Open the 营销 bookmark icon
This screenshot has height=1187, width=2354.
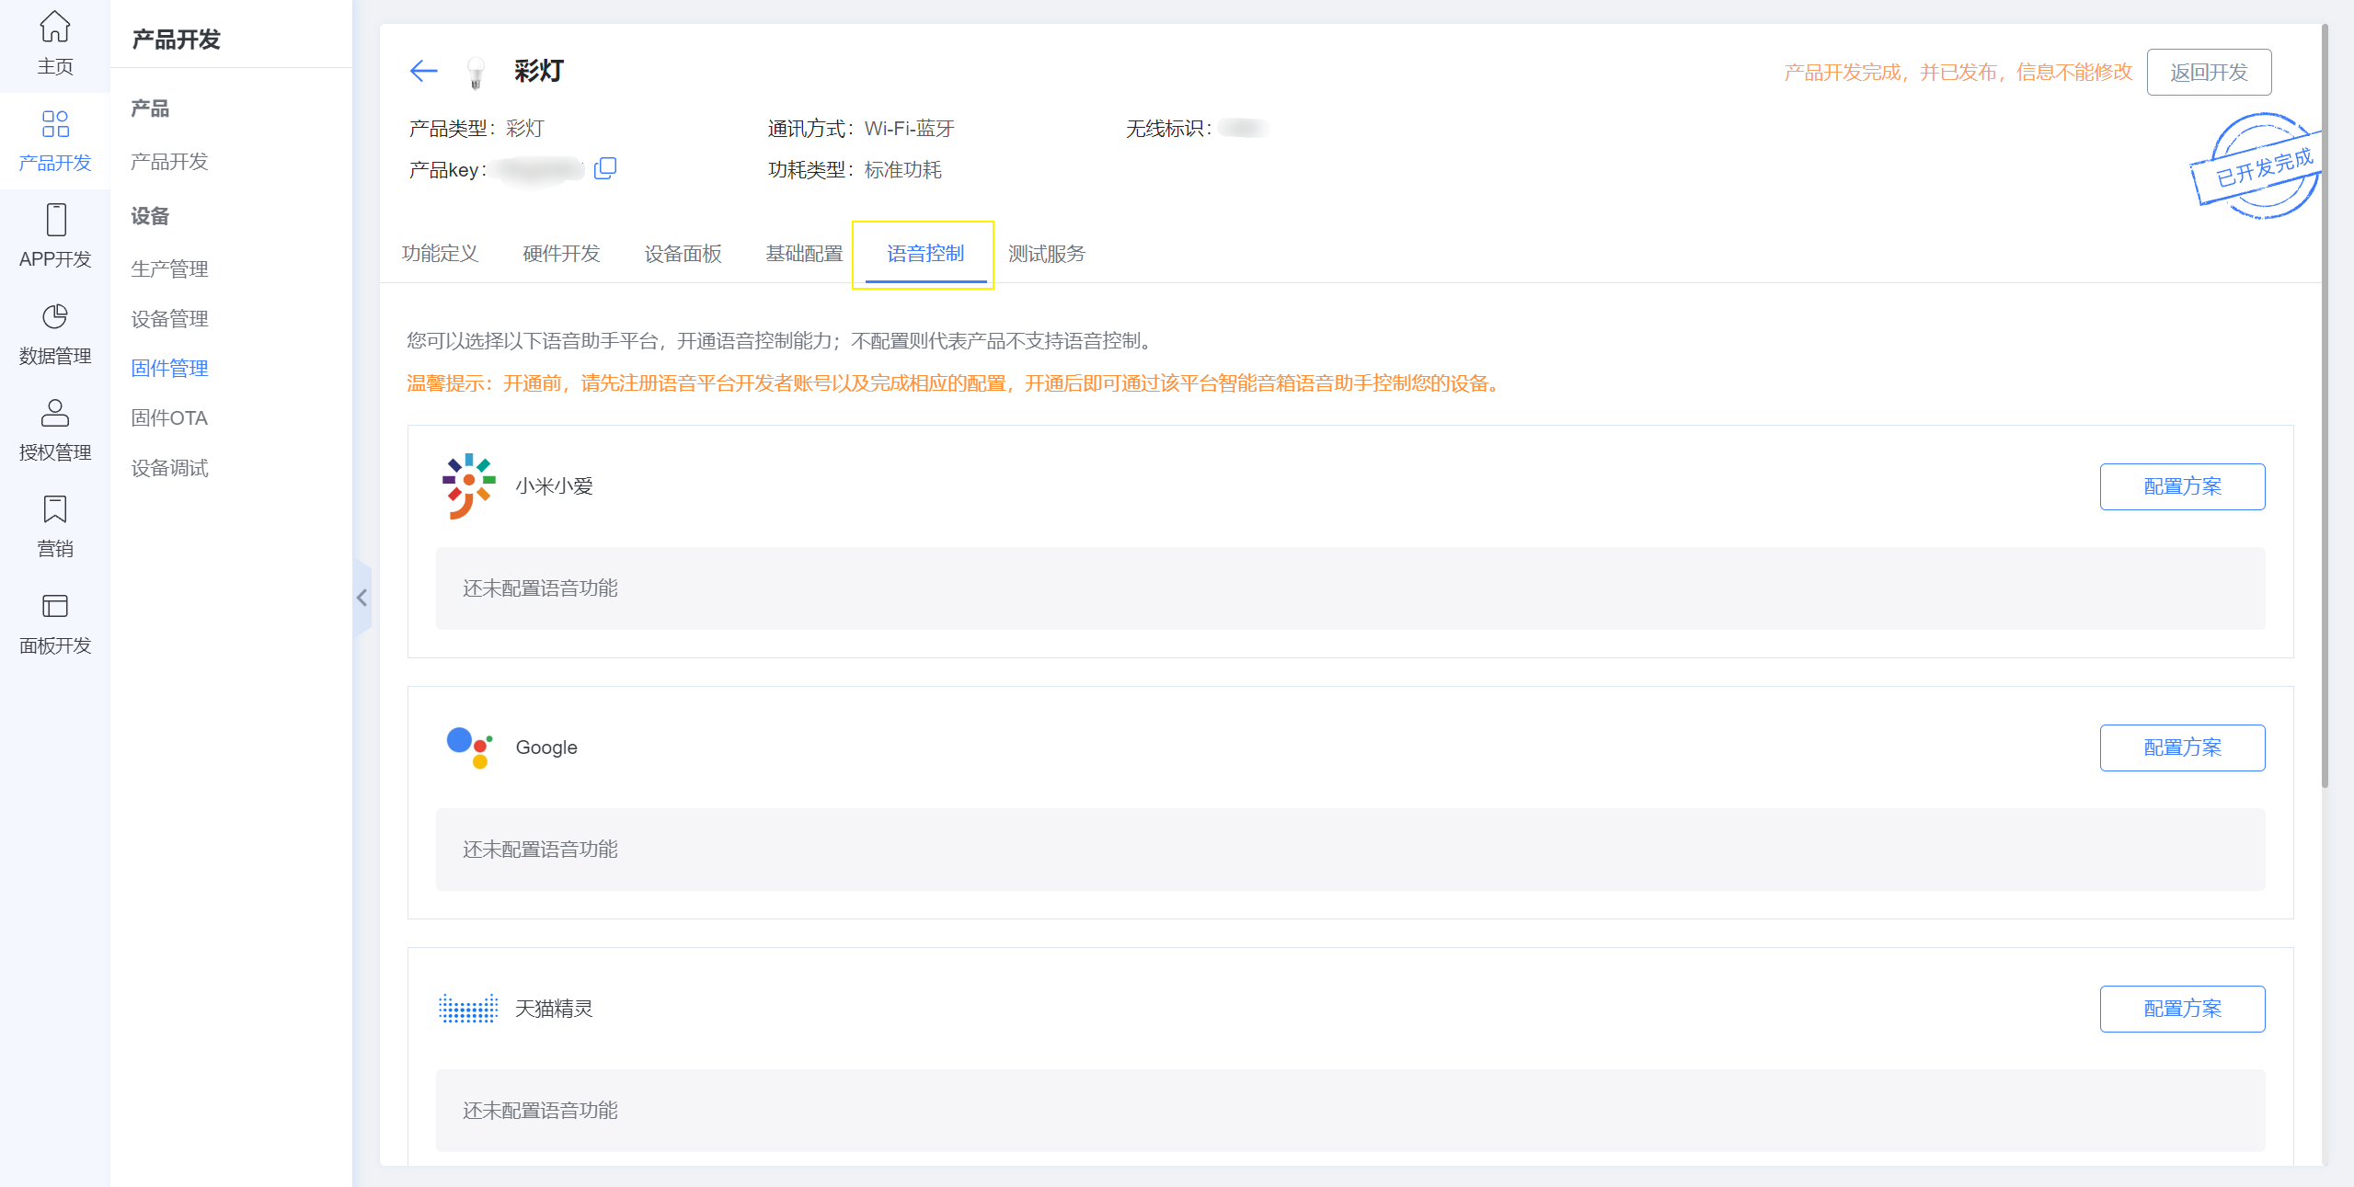click(x=55, y=509)
